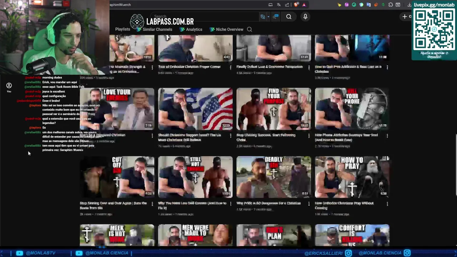Play the DEADLY SIN thumbnail video
This screenshot has height=257, width=457.
(273, 177)
